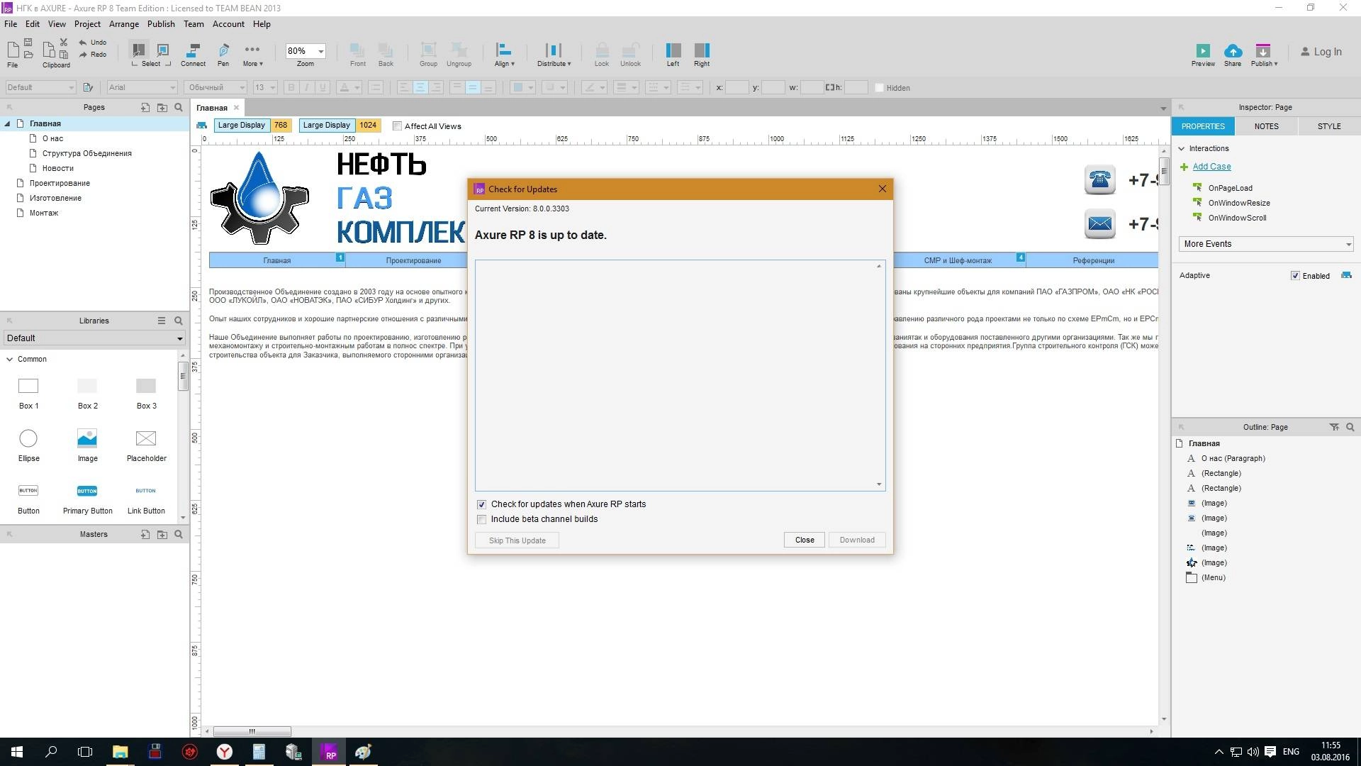Image resolution: width=1361 pixels, height=766 pixels.
Task: Open the More tools menu
Action: (252, 55)
